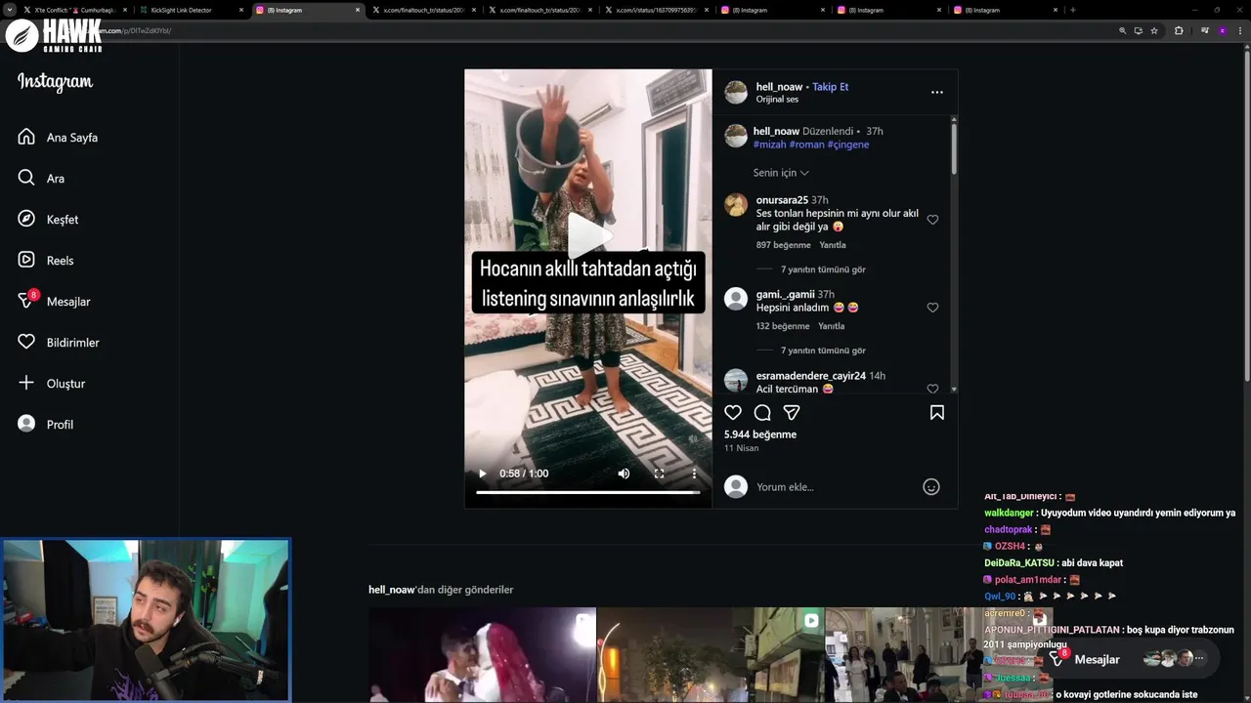Click hell_noaw avatar in post header
The image size is (1251, 703).
click(736, 93)
